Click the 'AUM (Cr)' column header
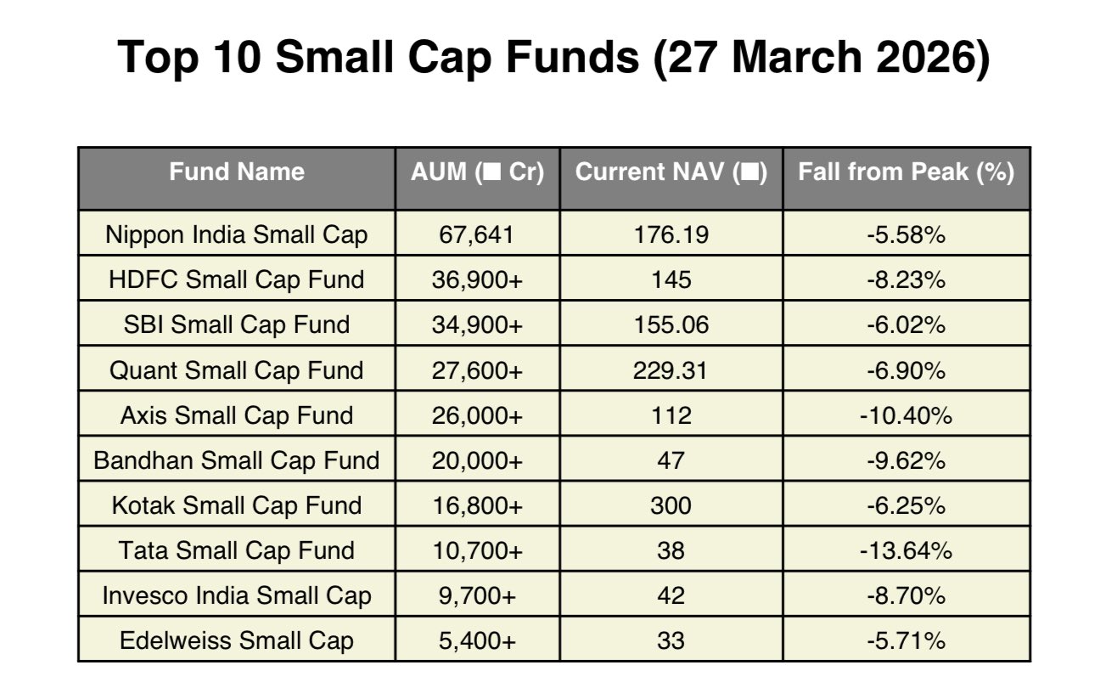Image resolution: width=1095 pixels, height=699 pixels. click(x=477, y=172)
